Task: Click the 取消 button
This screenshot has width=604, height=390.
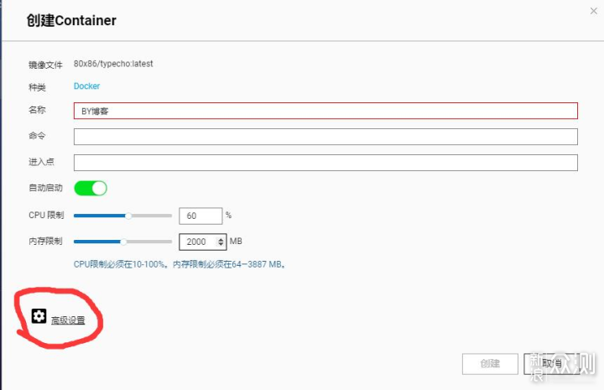Action: pos(552,363)
